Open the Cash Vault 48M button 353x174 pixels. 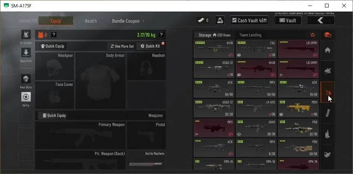tap(249, 20)
